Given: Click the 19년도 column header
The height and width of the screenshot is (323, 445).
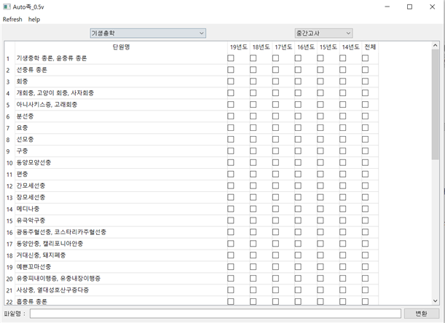Looking at the screenshot, I should point(238,47).
